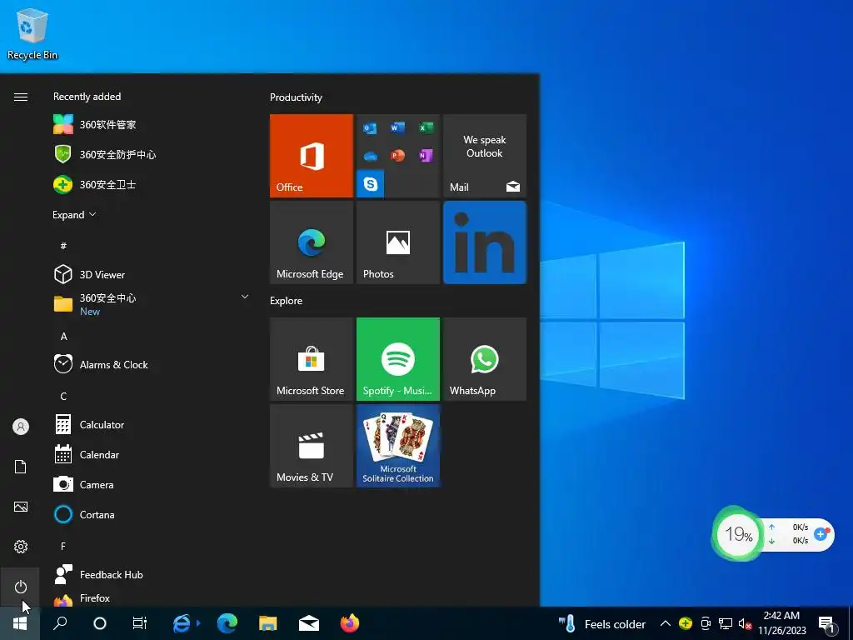Launch Cortana from the app list

[152, 514]
